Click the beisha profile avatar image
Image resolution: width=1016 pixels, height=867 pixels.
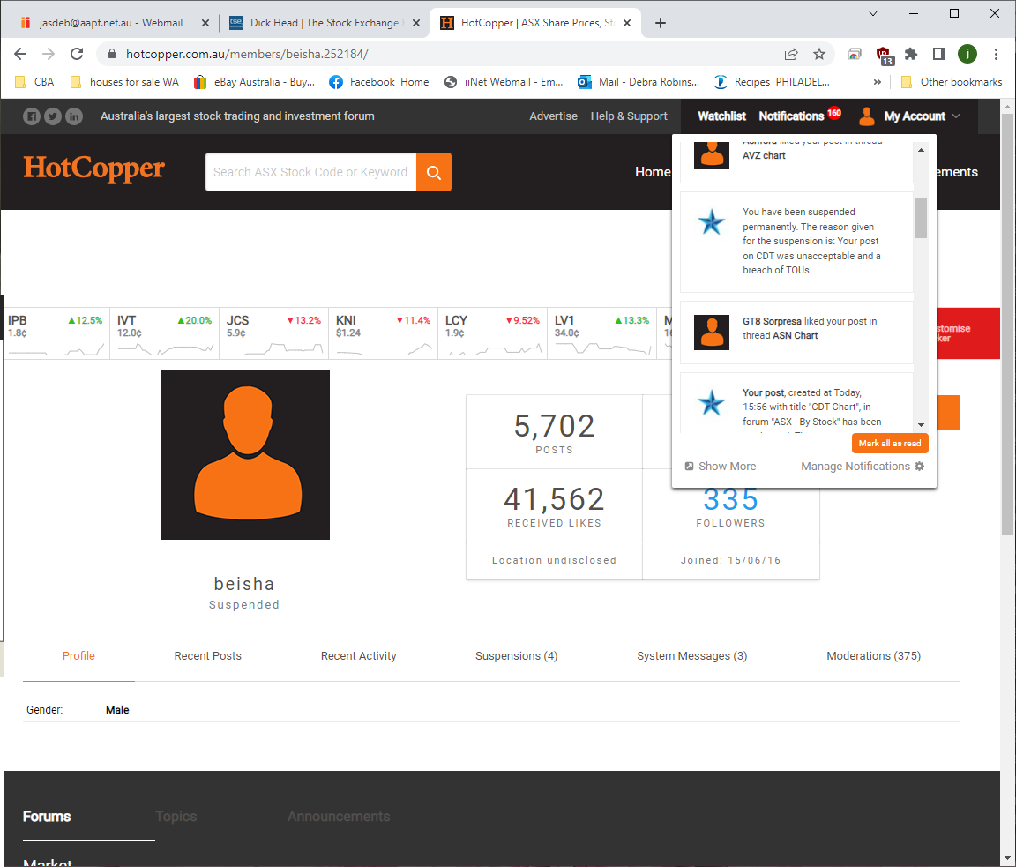[245, 455]
